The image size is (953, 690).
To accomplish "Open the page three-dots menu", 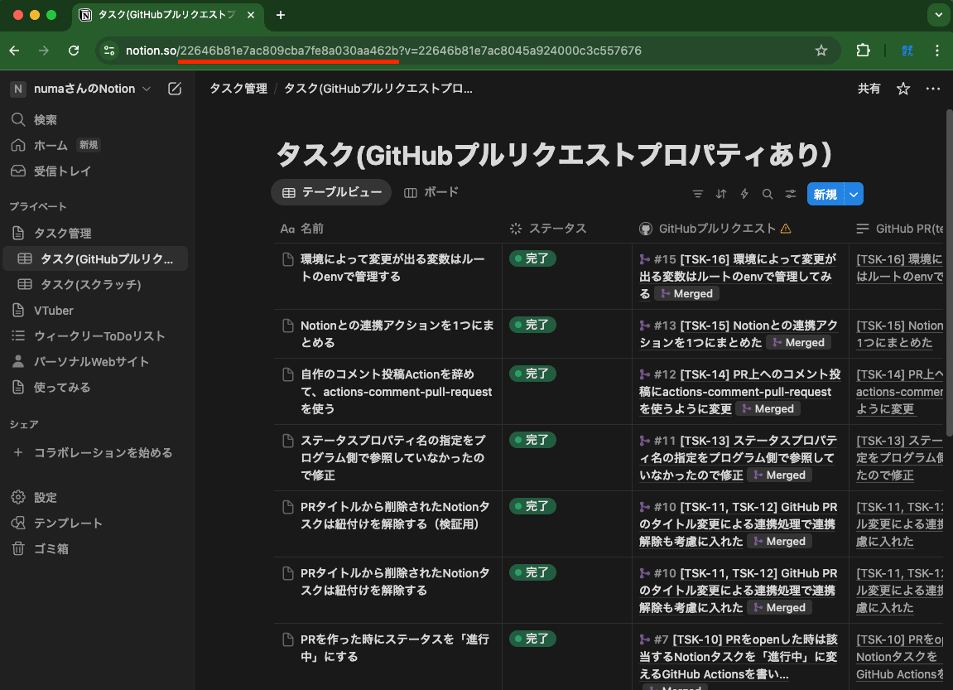I will coord(933,89).
